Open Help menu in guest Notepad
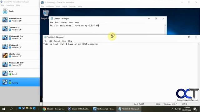 coord(77,22)
